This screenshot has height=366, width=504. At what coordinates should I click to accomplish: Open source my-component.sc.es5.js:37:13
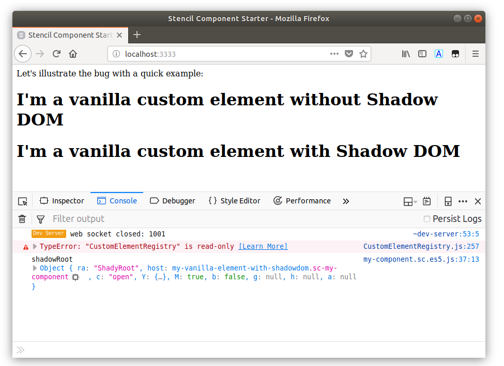click(x=421, y=259)
